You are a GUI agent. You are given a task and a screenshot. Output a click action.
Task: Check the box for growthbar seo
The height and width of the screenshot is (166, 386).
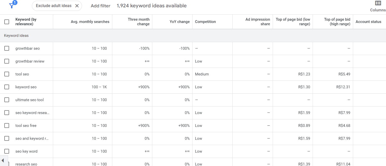[x=7, y=48]
